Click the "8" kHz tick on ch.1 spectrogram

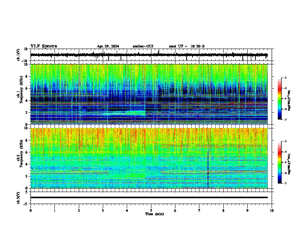[27, 76]
